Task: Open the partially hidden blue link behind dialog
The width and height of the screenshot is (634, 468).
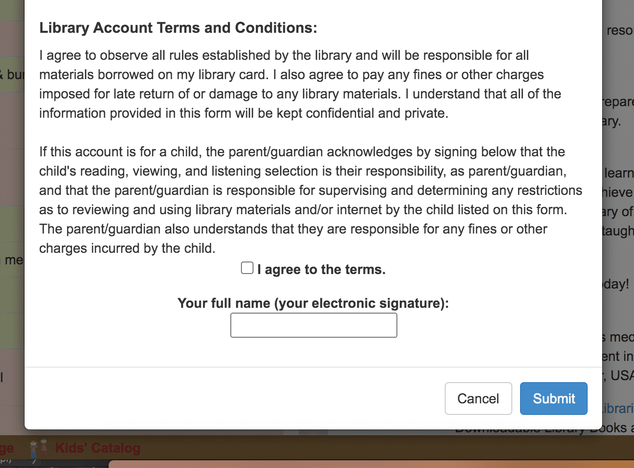Action: (618, 409)
